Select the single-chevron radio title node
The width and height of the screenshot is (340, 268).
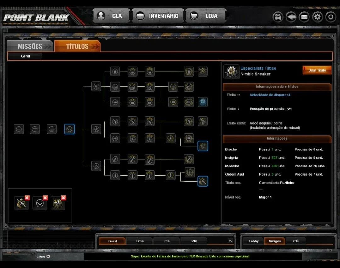click(x=132, y=87)
